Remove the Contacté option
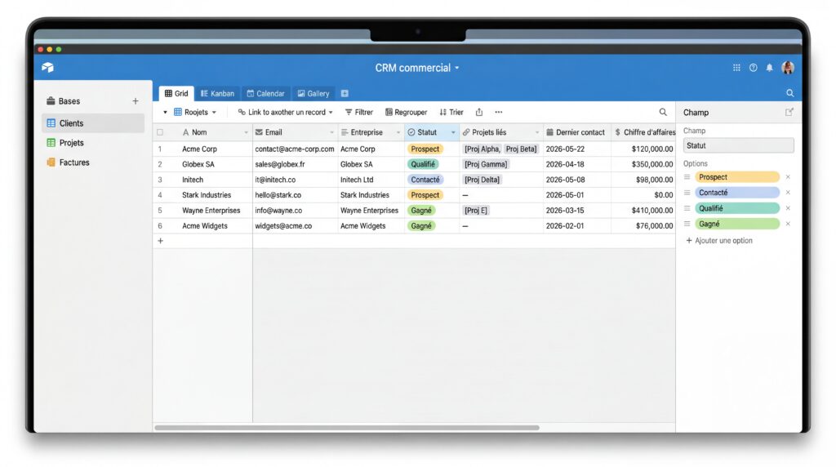The height and width of the screenshot is (467, 836). point(788,193)
